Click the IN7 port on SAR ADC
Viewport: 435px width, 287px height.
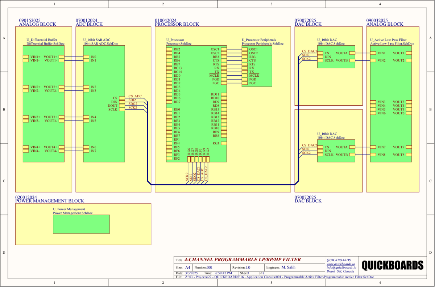pos(86,151)
